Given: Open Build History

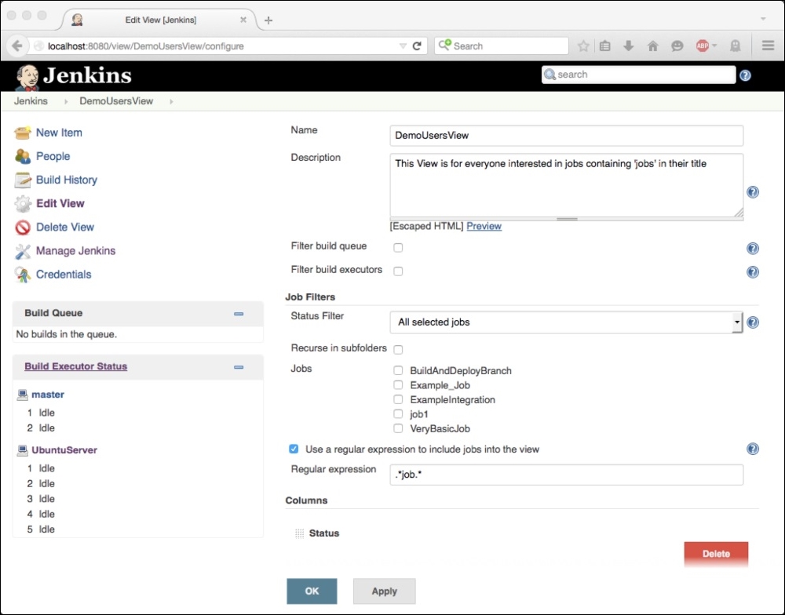Looking at the screenshot, I should coord(67,180).
